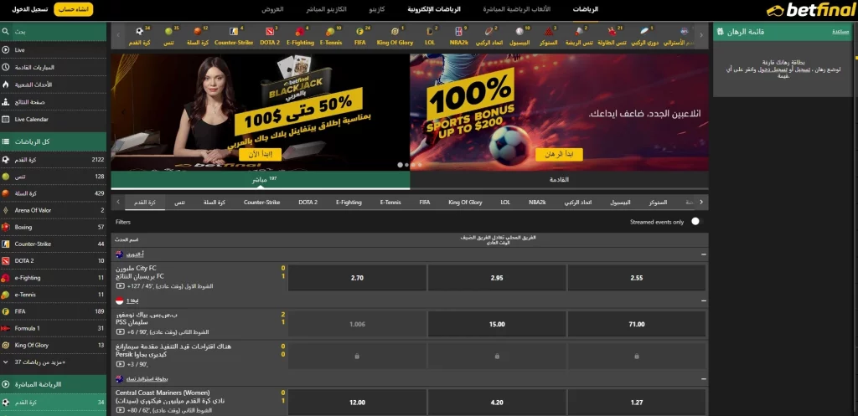
Task: Click the Live play icon in sidebar
Action: click(6, 49)
